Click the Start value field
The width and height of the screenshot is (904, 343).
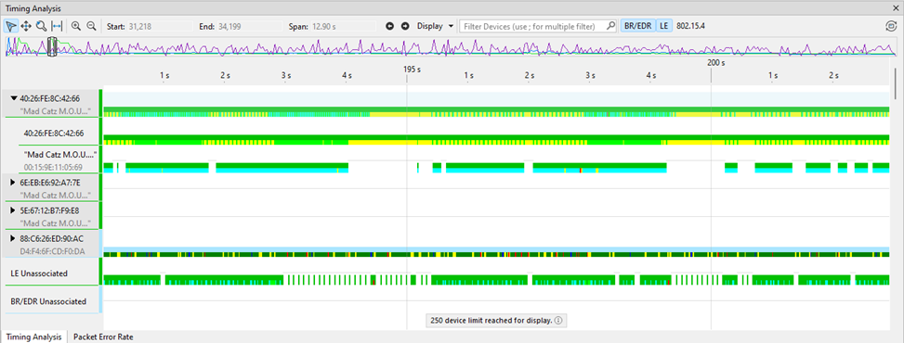(160, 26)
